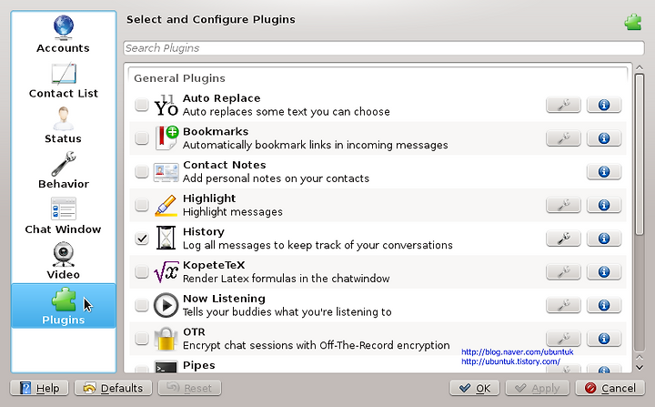Open the History plugin info button

(x=604, y=239)
